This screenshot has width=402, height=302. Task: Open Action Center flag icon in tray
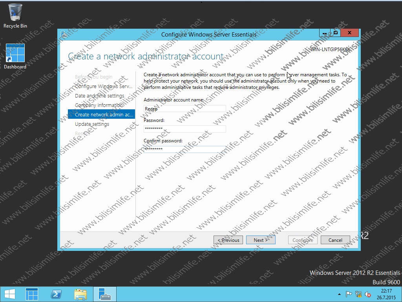[349, 294]
